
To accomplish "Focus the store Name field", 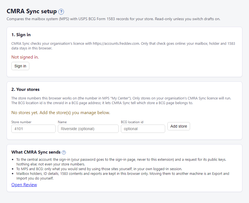I will [x=88, y=129].
